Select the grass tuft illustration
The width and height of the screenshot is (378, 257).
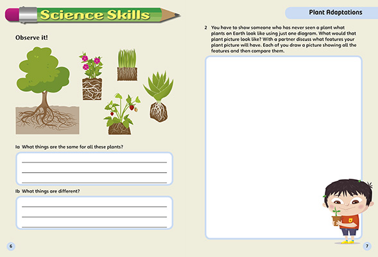(x=127, y=65)
